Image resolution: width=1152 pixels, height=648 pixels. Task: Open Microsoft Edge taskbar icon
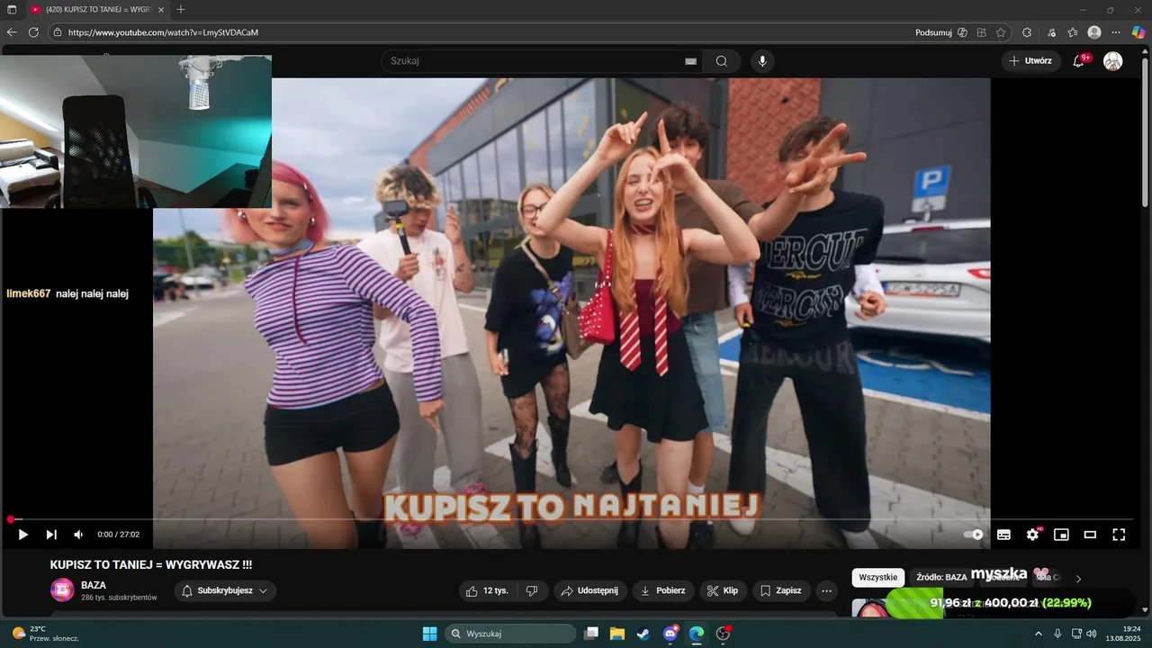[697, 634]
